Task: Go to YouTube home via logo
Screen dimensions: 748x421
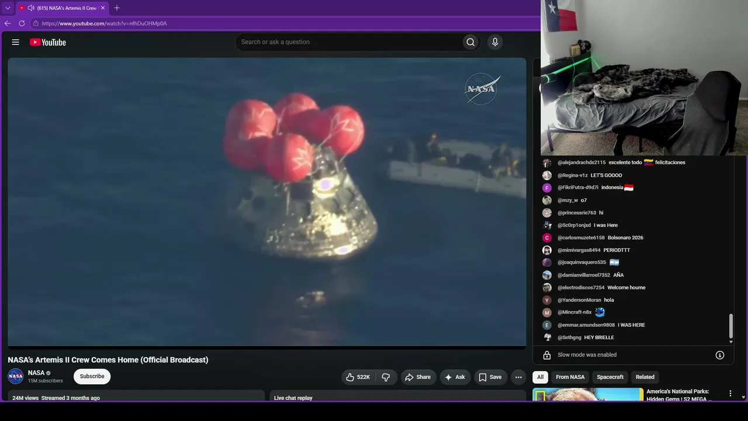Action: 48,42
